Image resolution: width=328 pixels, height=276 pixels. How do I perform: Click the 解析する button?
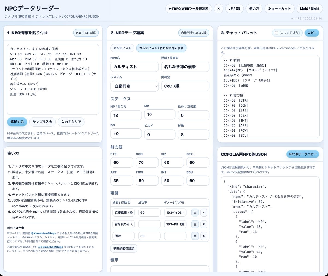[x=17, y=122]
